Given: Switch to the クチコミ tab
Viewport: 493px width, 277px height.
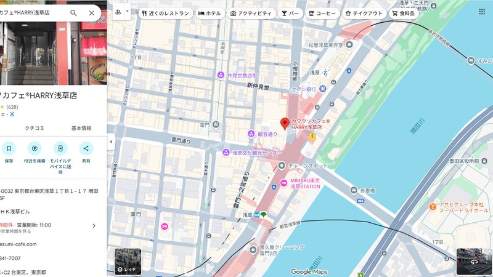Looking at the screenshot, I should [x=35, y=128].
